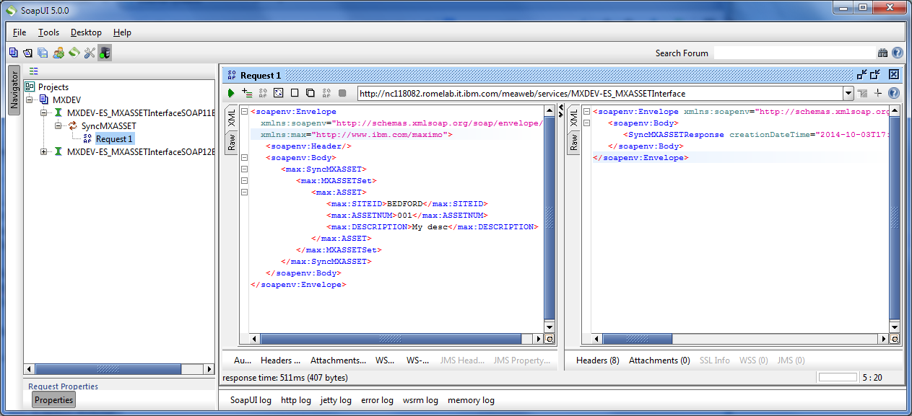
Task: Open the Desktop menu
Action: tap(86, 32)
